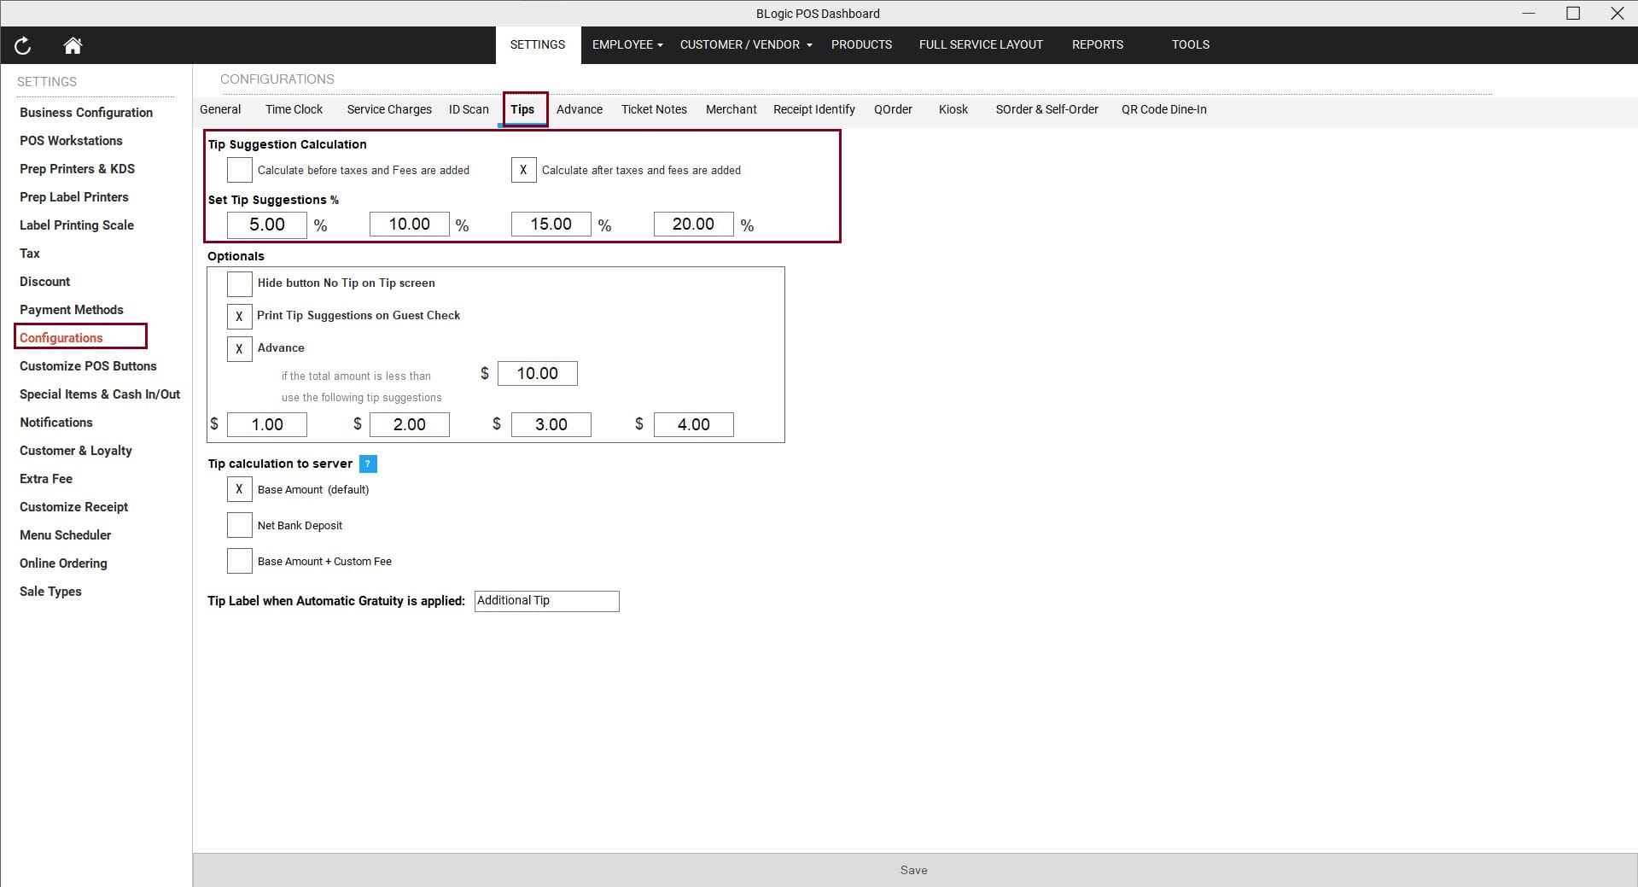Open the CUSTOMER / VENDOR dropdown
Viewport: 1638px width, 887px height.
click(745, 44)
